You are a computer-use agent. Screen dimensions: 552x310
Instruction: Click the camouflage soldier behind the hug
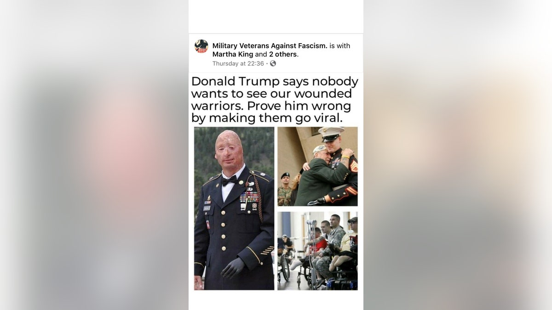pyautogui.click(x=284, y=189)
